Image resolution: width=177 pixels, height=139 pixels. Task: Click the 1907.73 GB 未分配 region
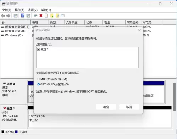point(100,119)
